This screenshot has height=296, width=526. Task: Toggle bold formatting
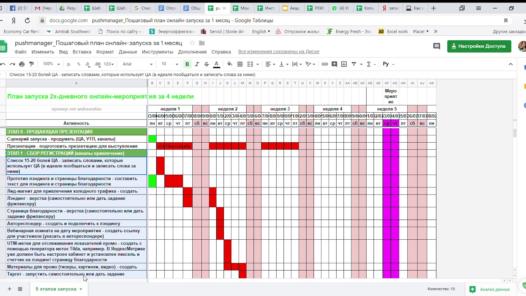click(x=187, y=64)
